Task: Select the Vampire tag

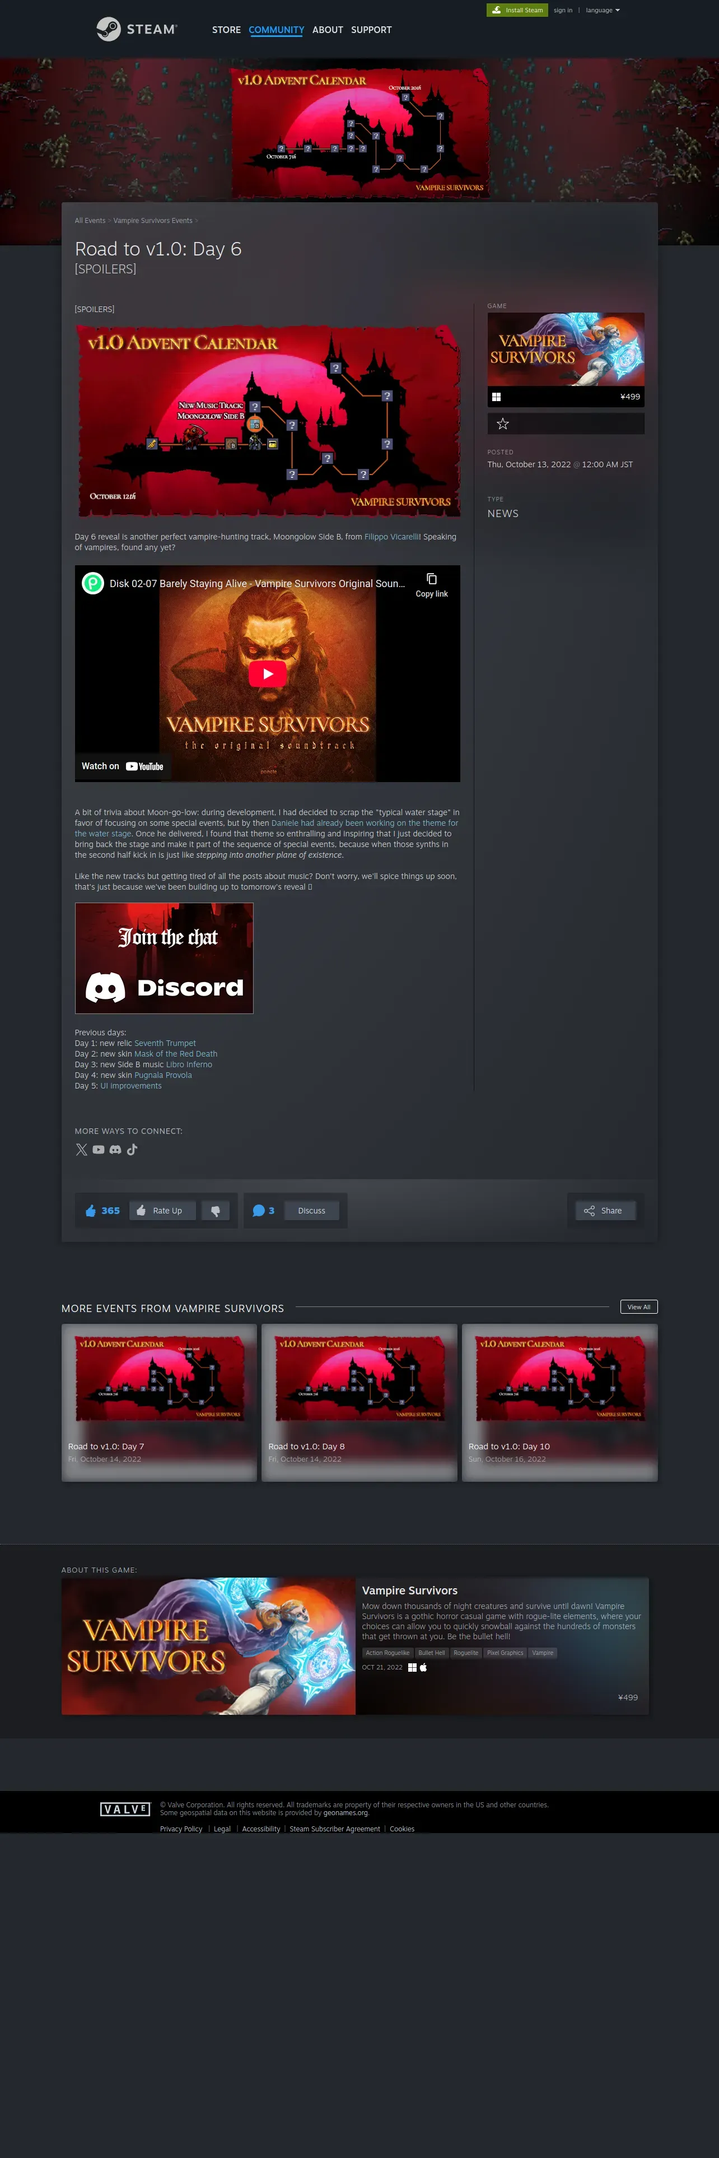Action: [x=543, y=1653]
